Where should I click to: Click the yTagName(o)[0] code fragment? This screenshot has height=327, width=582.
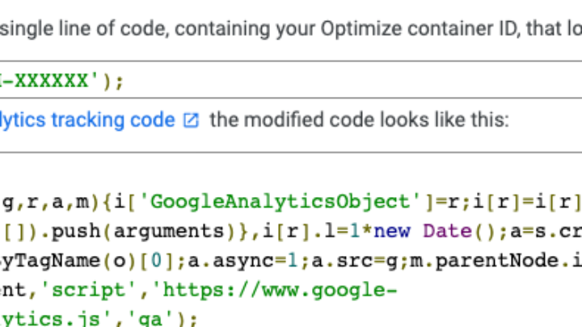point(87,261)
